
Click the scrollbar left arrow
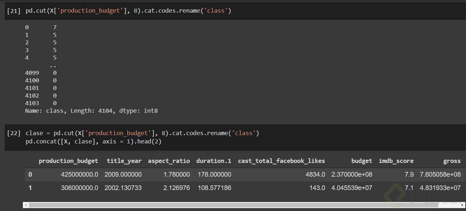pos(26,205)
